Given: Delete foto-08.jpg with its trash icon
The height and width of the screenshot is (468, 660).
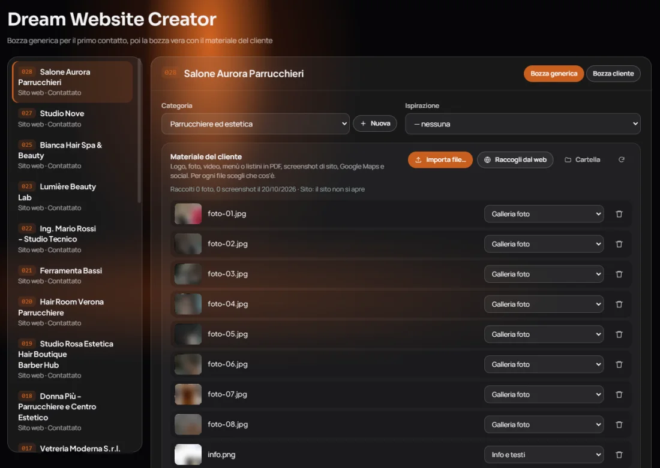Looking at the screenshot, I should click(619, 425).
